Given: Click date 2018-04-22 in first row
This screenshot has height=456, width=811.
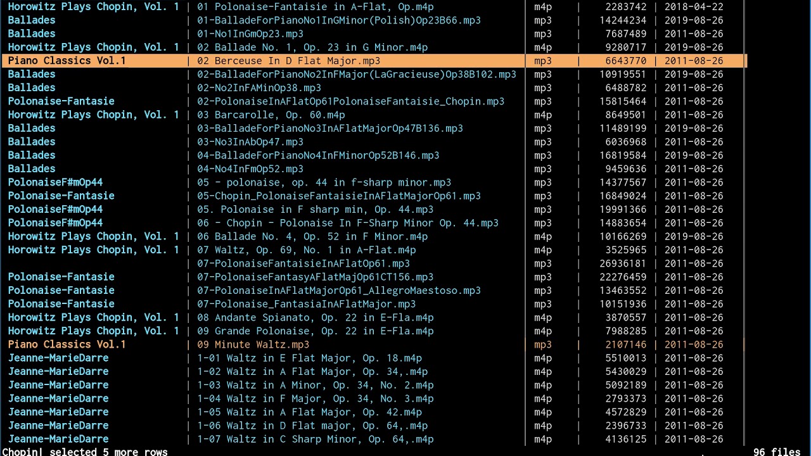Looking at the screenshot, I should (694, 7).
